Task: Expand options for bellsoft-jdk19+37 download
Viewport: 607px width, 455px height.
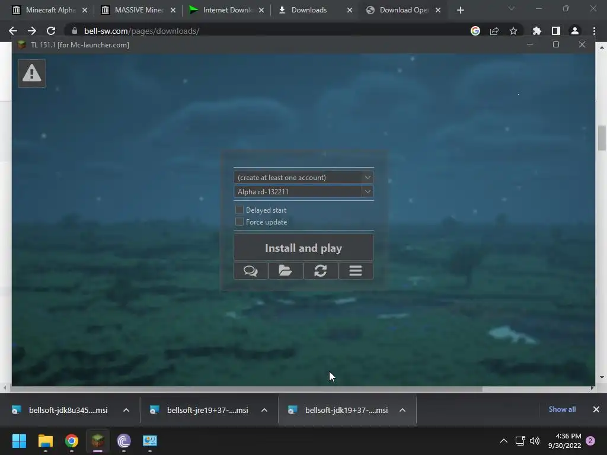Action: pyautogui.click(x=402, y=410)
